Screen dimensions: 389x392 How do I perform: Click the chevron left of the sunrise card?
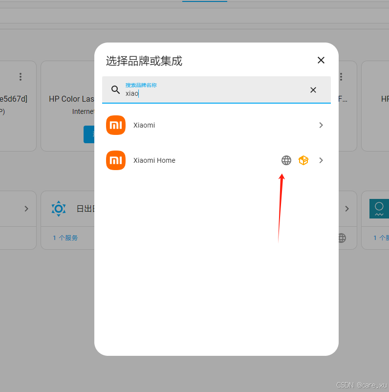(26, 209)
